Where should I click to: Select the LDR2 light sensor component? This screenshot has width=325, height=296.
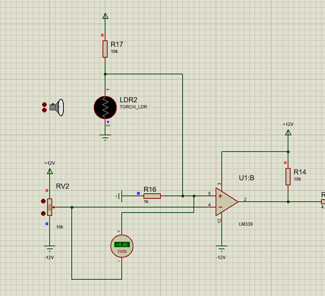pos(105,108)
